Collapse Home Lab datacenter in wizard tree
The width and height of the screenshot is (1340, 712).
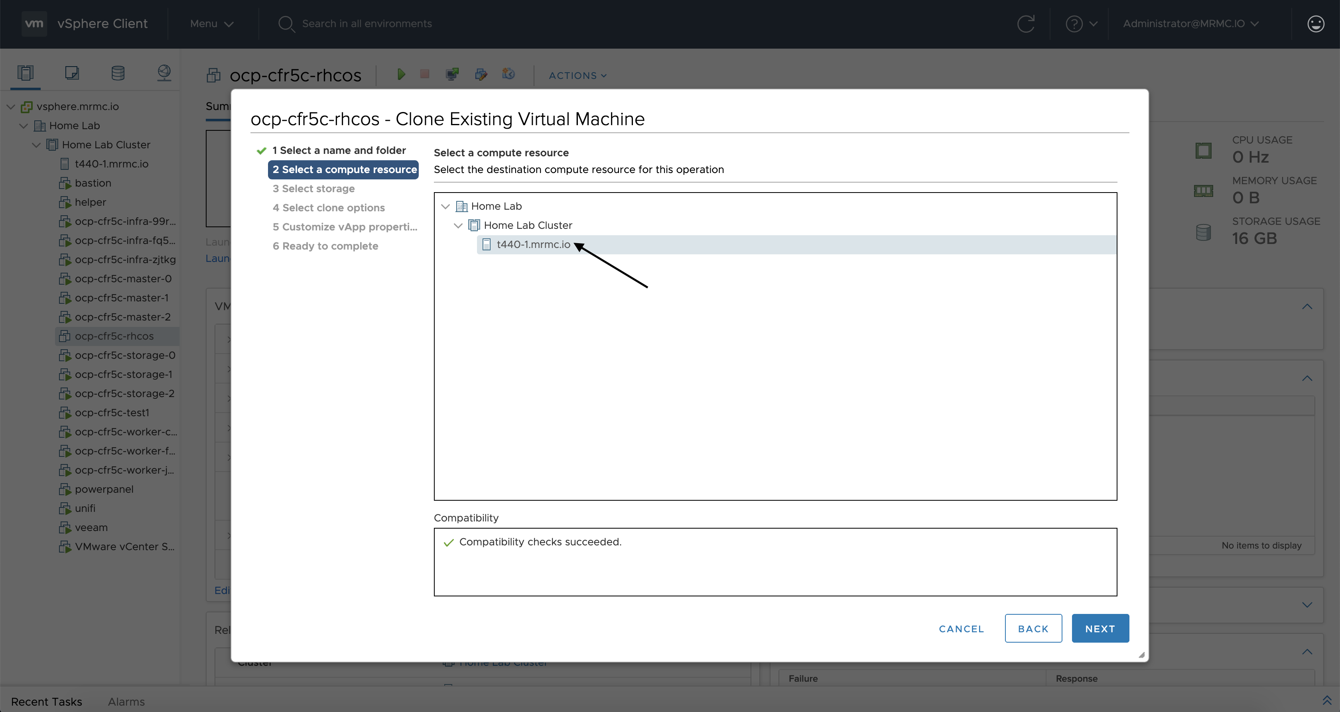point(445,207)
